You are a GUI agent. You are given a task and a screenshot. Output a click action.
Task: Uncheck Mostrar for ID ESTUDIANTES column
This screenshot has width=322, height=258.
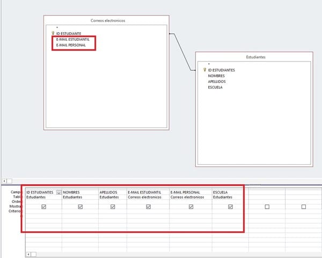click(x=43, y=207)
